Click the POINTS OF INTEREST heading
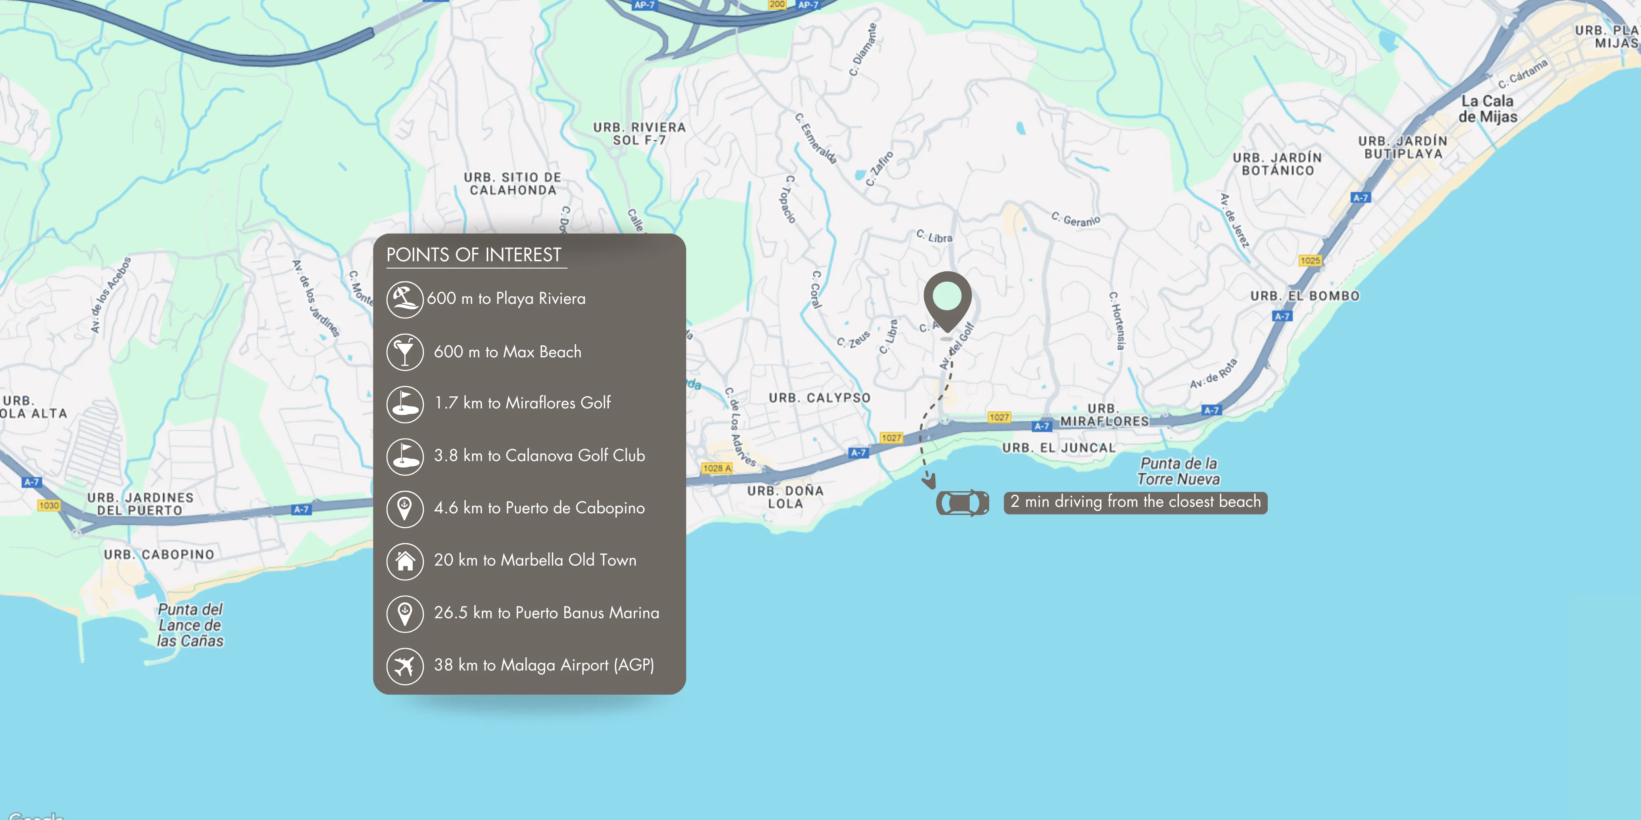 474,255
